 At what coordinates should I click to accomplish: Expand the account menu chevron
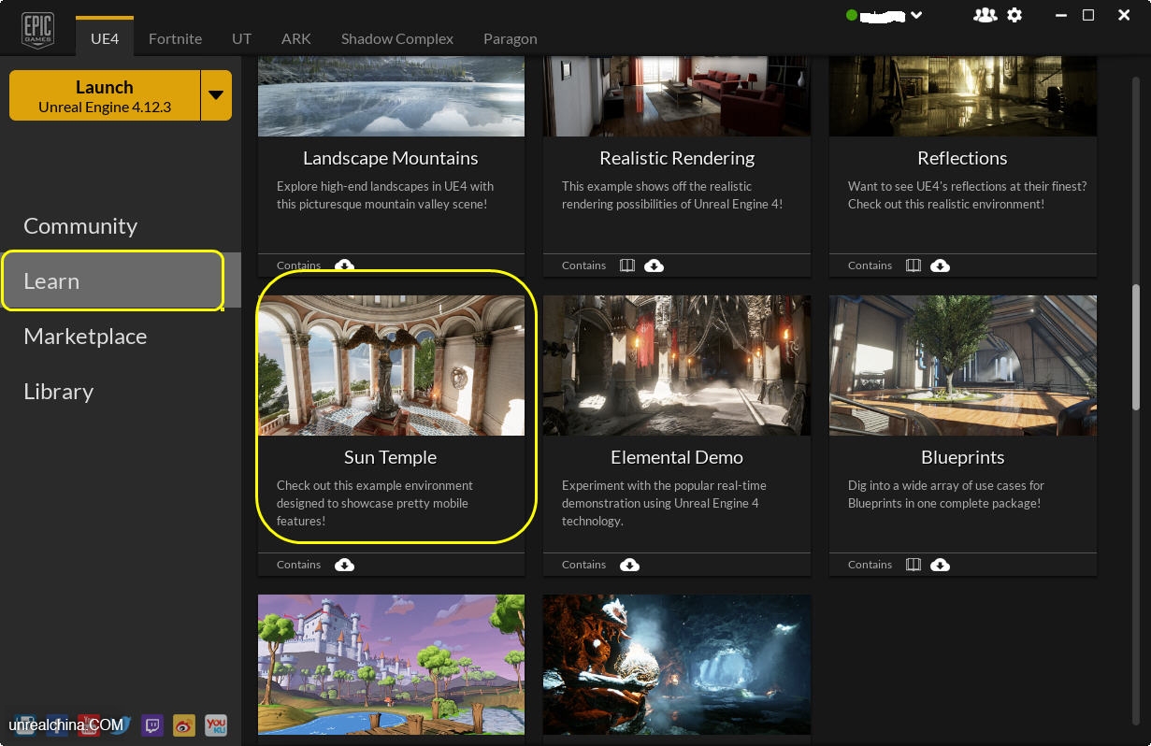916,15
